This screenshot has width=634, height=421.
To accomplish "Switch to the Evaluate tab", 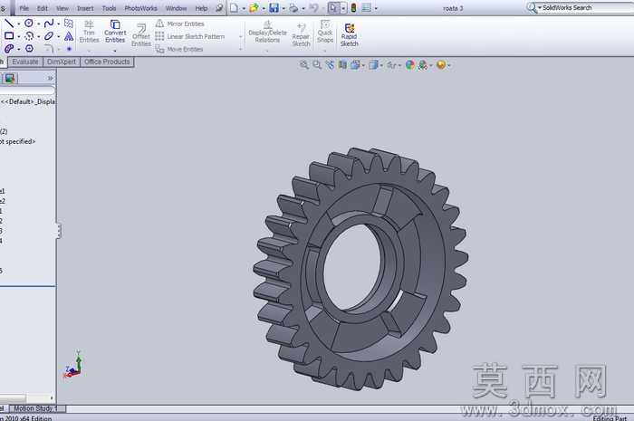I will 25,62.
